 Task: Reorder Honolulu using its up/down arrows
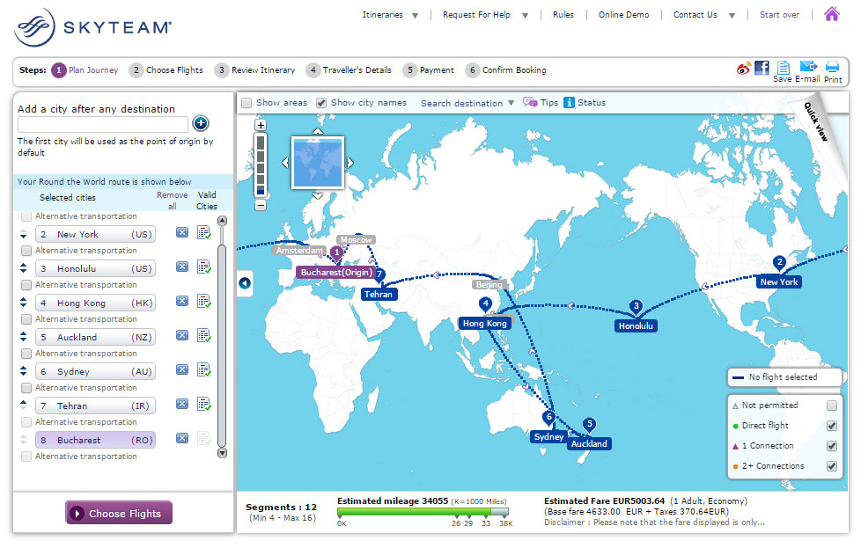(23, 268)
